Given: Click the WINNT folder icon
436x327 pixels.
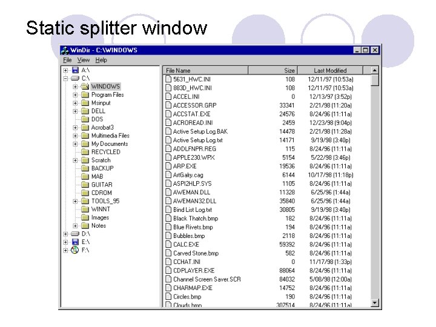Looking at the screenshot, I should (x=85, y=210).
